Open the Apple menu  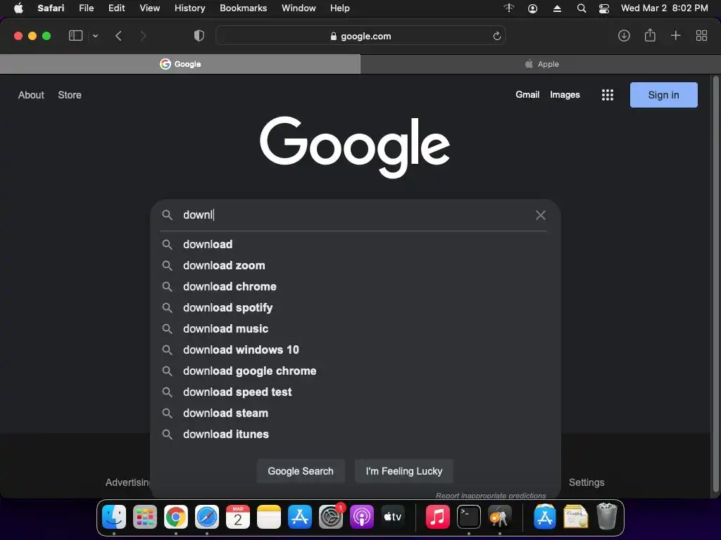click(x=18, y=8)
